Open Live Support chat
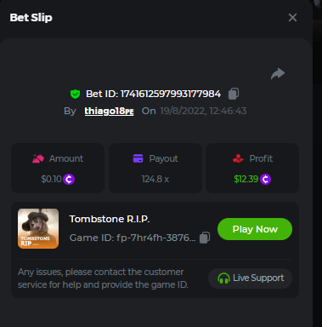Viewport: 322px width, 327px height. 250,278
